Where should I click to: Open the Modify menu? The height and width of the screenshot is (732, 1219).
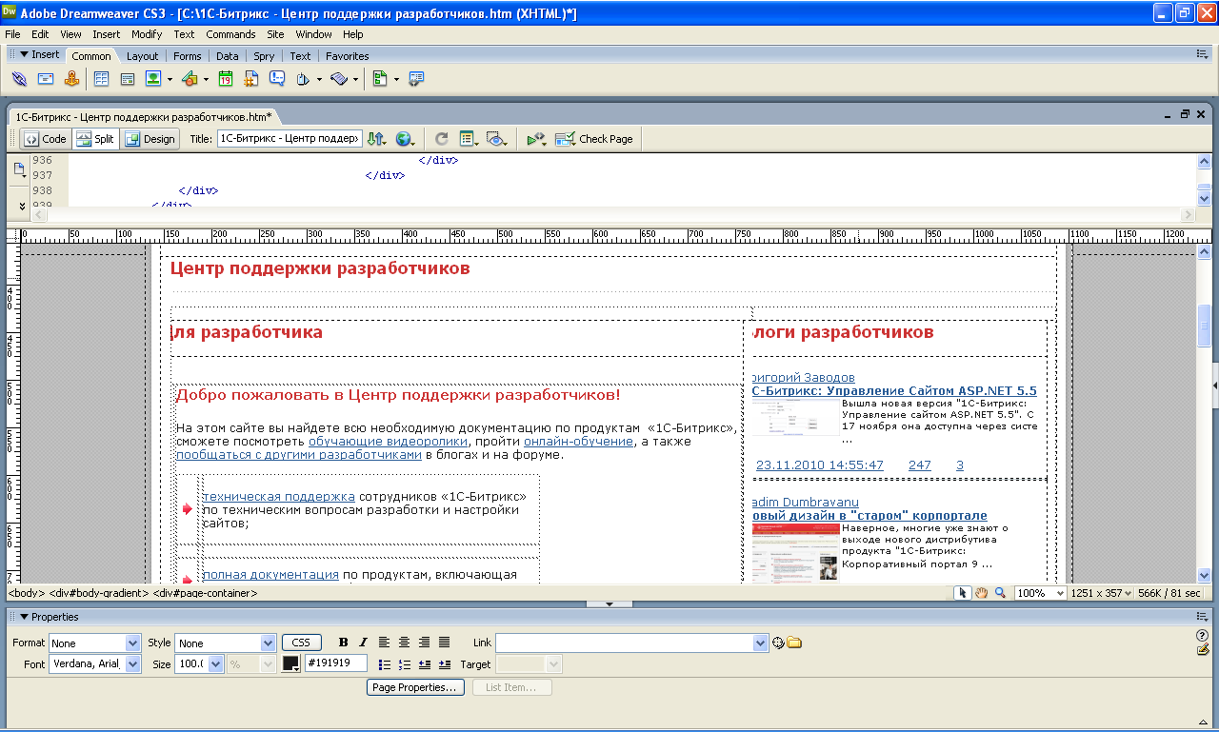click(x=147, y=34)
